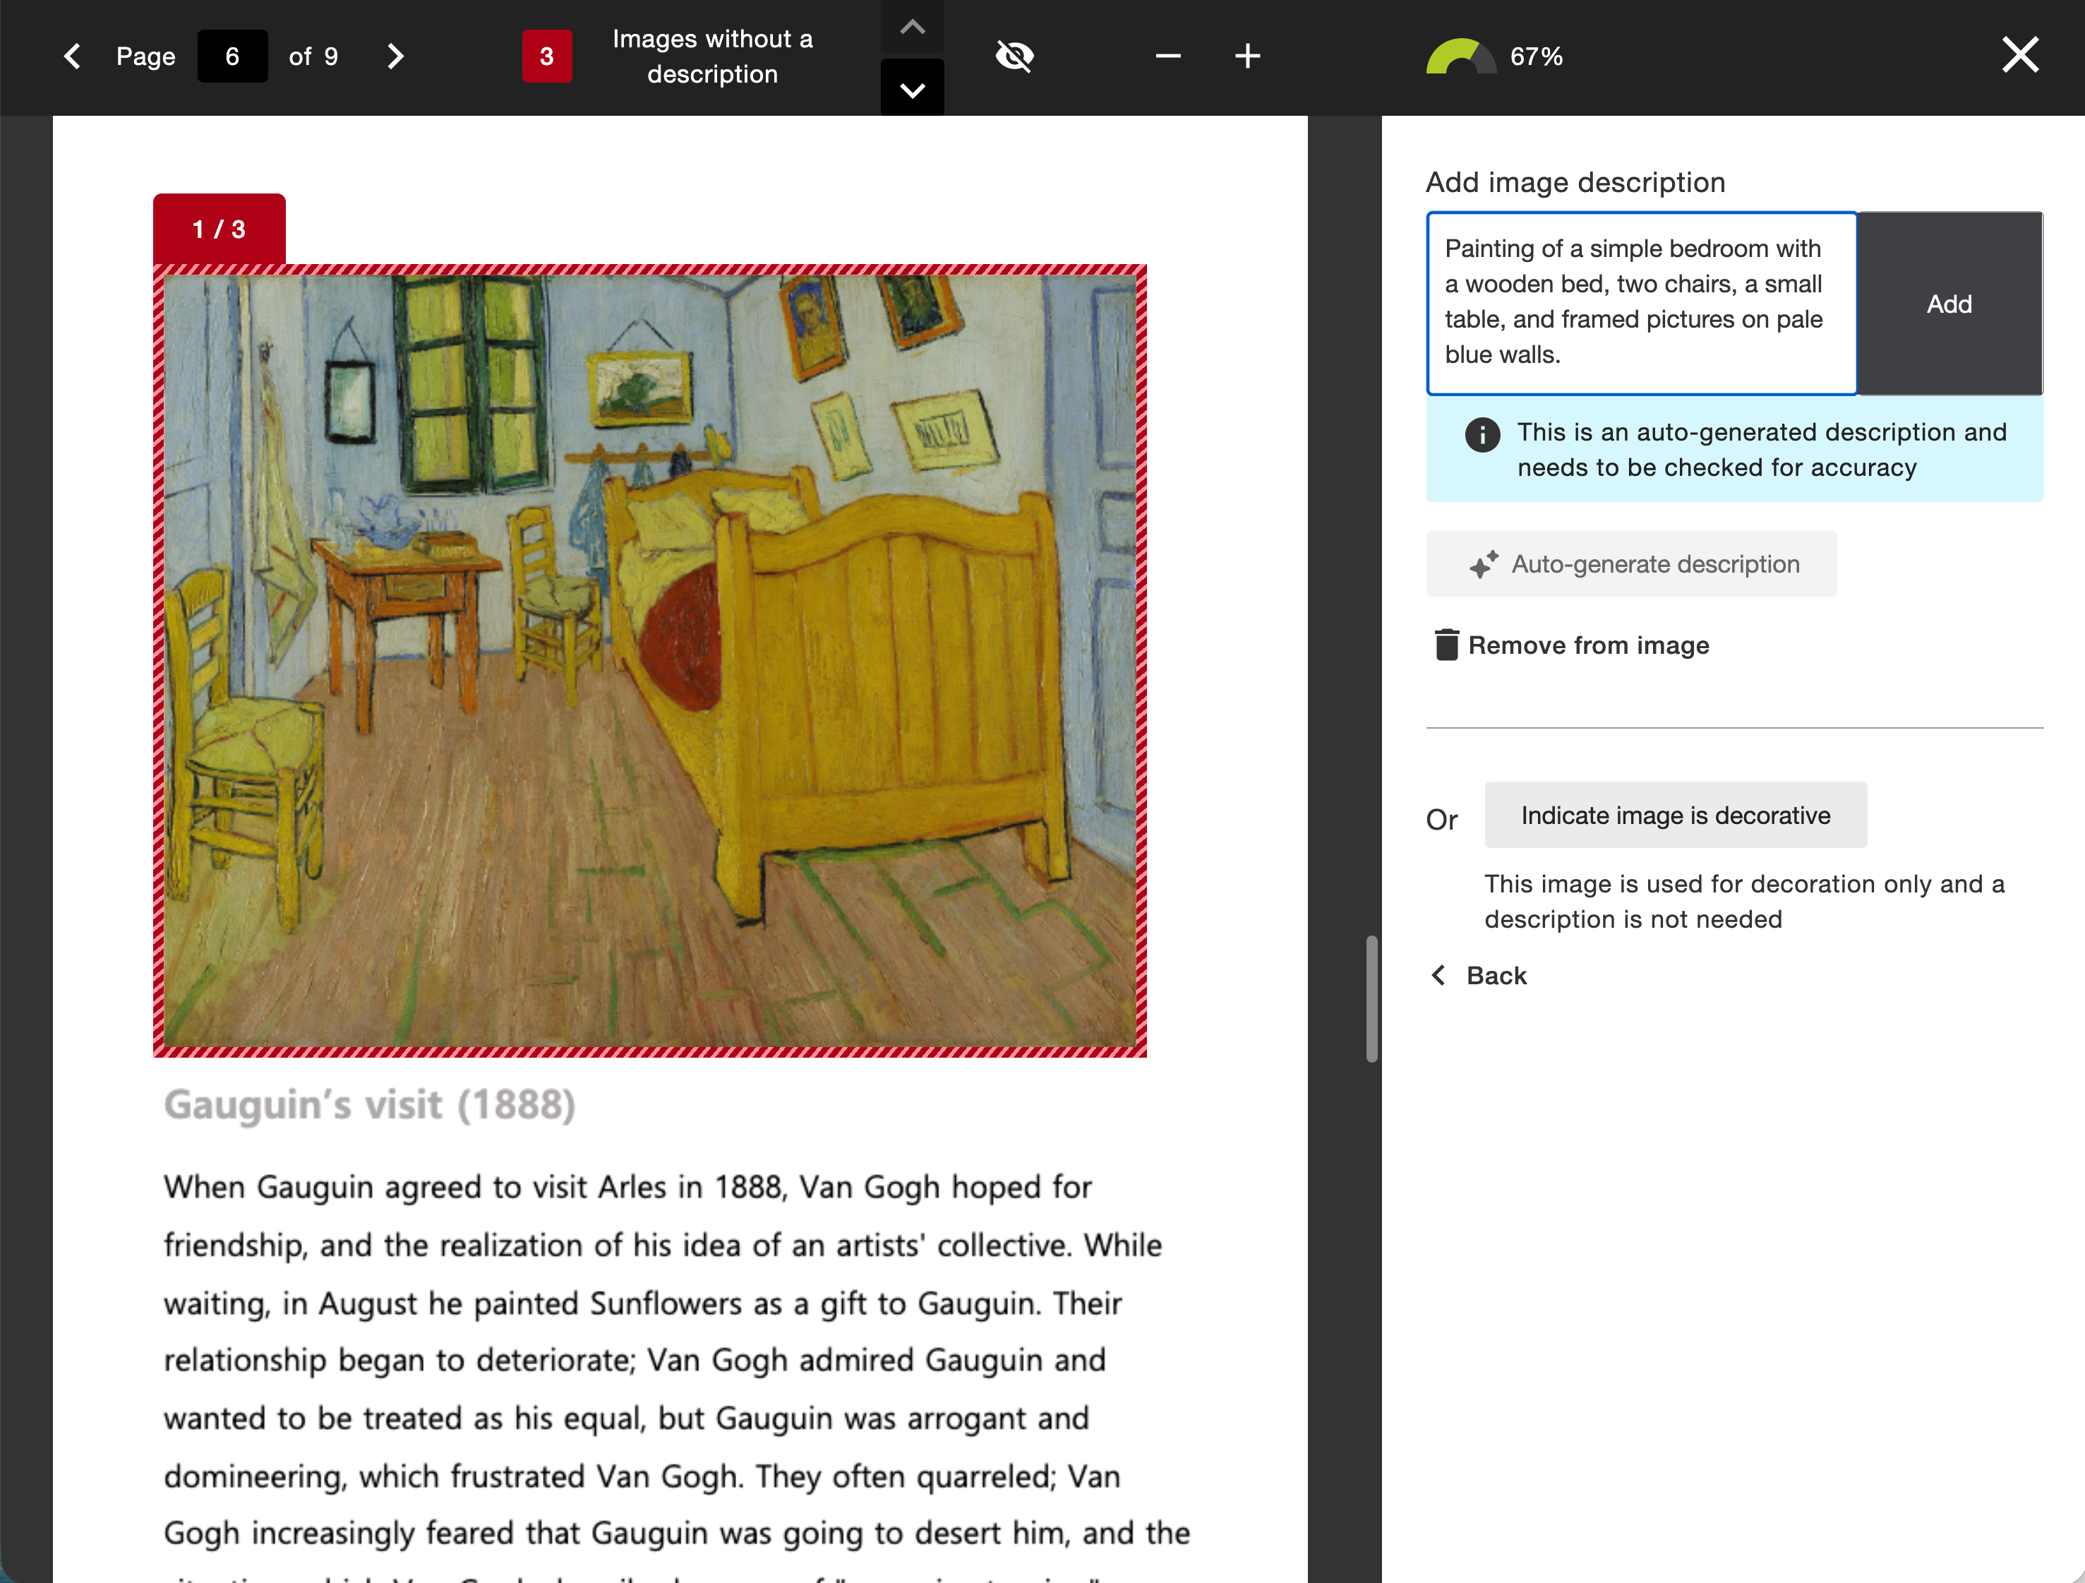The height and width of the screenshot is (1583, 2085).
Task: Click the info icon in auto-generated notice
Action: [x=1482, y=435]
